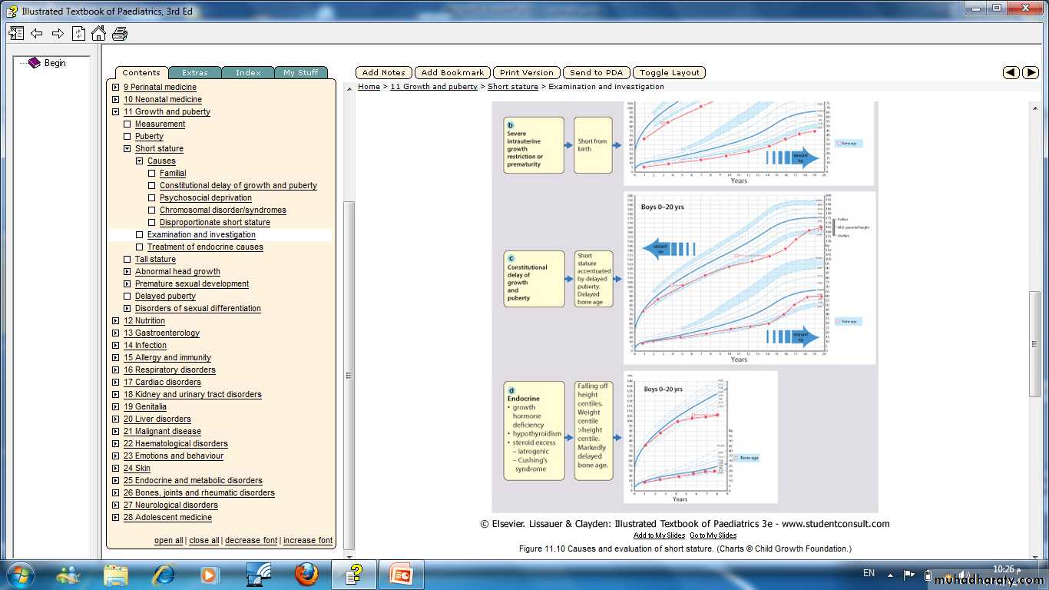Open the Extras tab
Screen dimensions: 1049x590
(195, 73)
